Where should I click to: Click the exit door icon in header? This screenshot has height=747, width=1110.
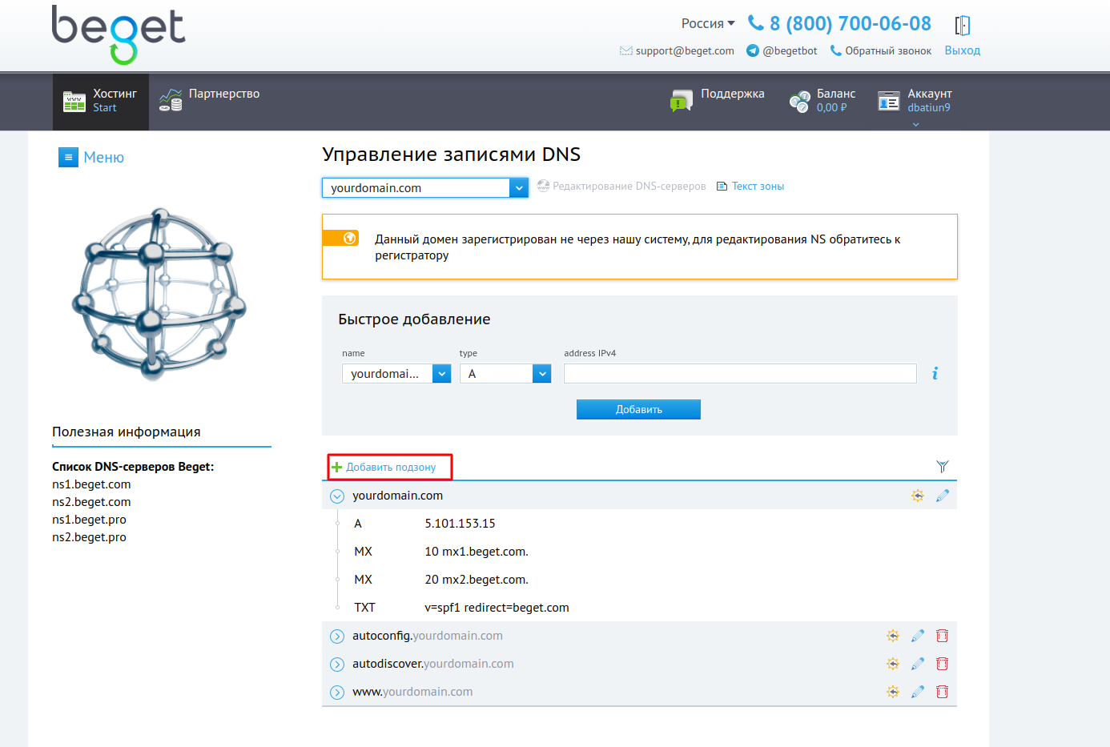(x=962, y=26)
